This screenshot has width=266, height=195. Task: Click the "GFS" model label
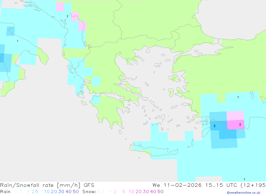(x=89, y=185)
